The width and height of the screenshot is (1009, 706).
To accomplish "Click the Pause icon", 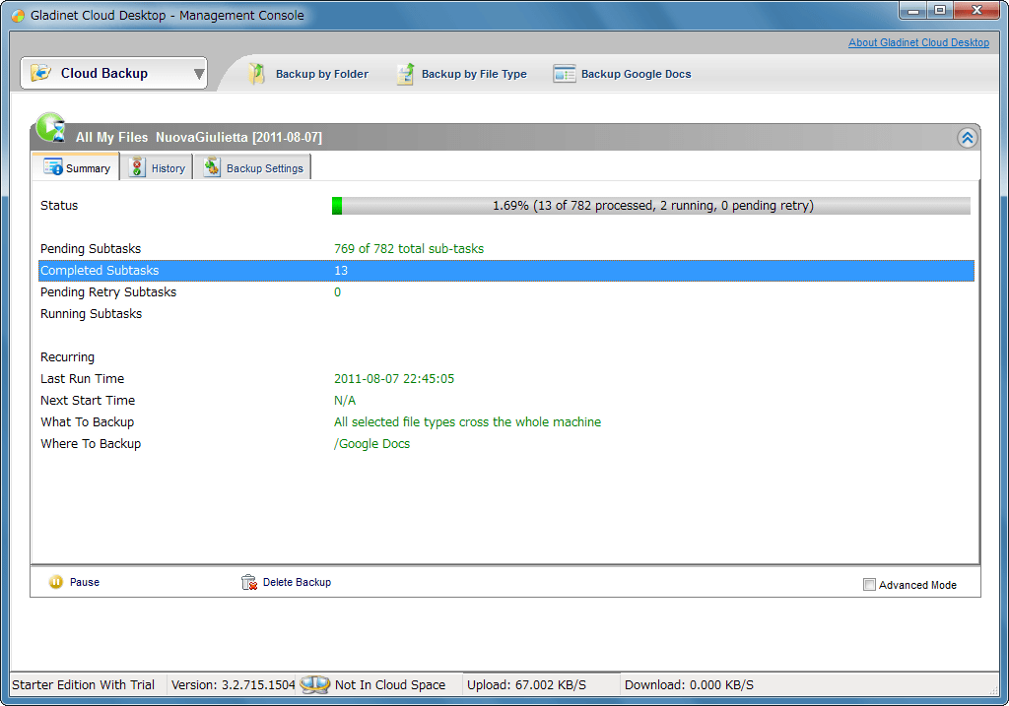I will coord(56,582).
